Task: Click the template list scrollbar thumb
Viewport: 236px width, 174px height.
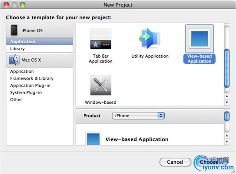Action: (227, 68)
